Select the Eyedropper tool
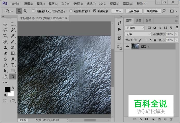 (13, 36)
